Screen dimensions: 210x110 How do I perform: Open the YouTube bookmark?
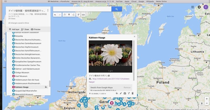click(119, 1)
